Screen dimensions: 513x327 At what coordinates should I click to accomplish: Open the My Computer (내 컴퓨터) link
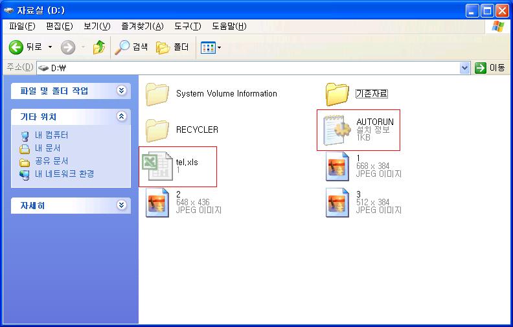pos(51,135)
